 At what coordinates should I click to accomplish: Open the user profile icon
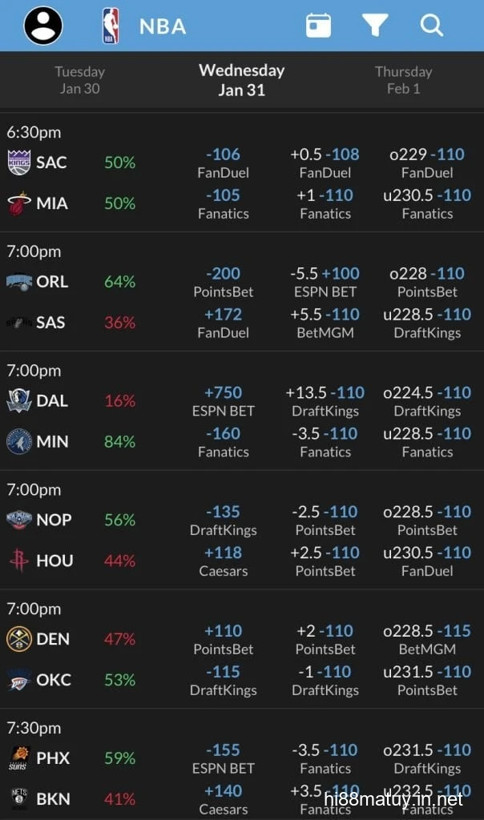pyautogui.click(x=43, y=26)
